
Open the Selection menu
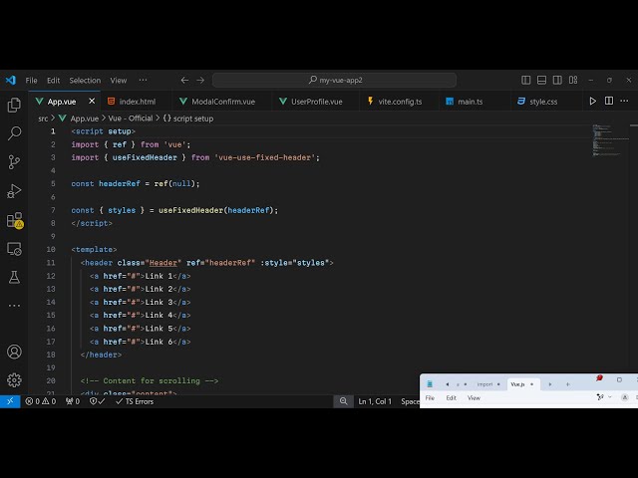(x=85, y=81)
